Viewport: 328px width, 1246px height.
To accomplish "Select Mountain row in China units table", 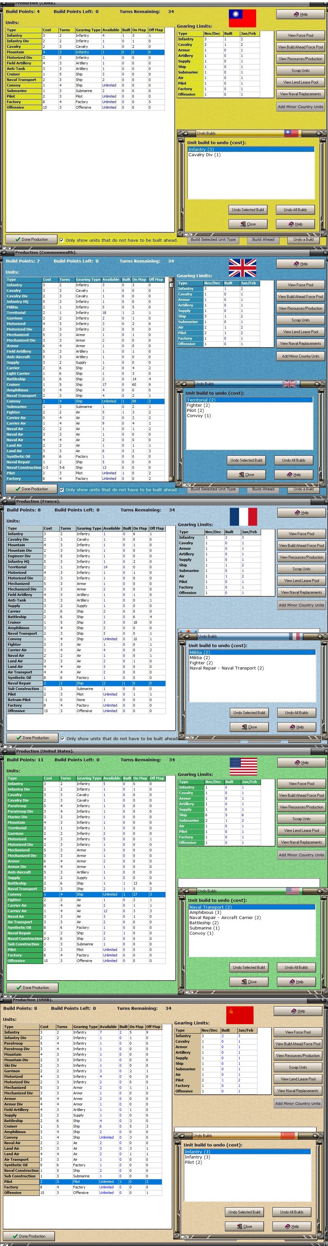I will point(85,52).
